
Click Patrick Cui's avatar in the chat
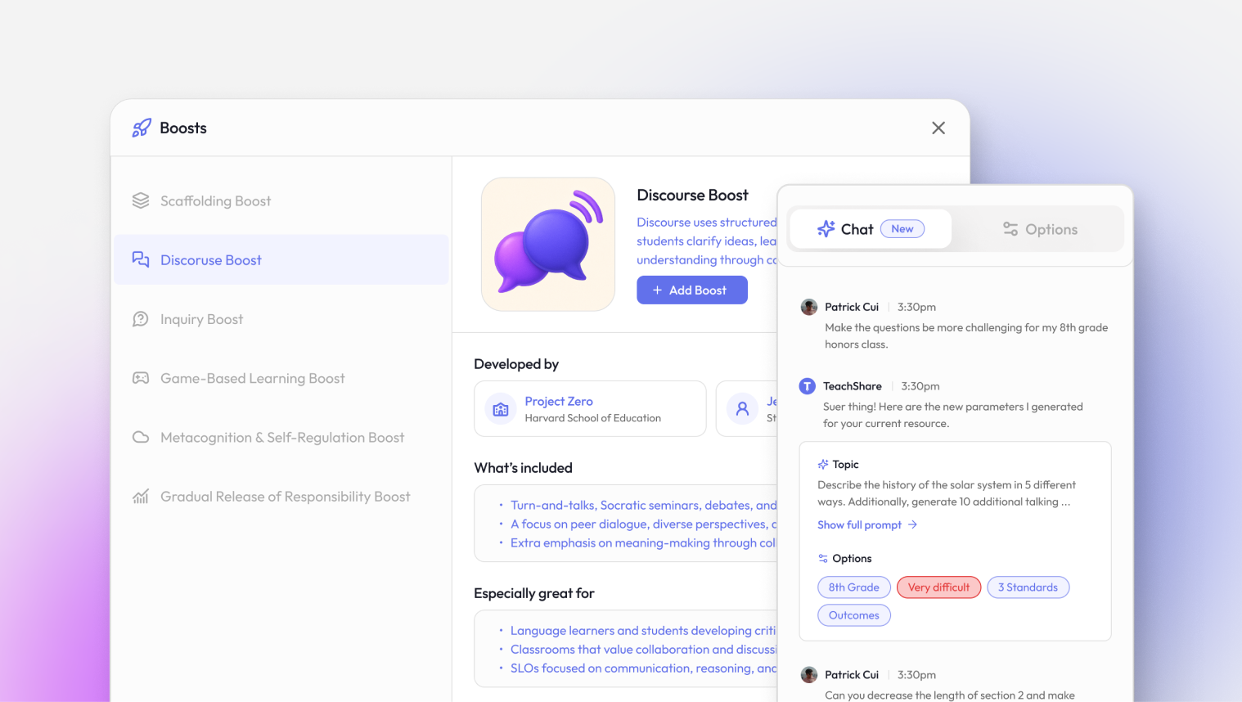tap(808, 307)
